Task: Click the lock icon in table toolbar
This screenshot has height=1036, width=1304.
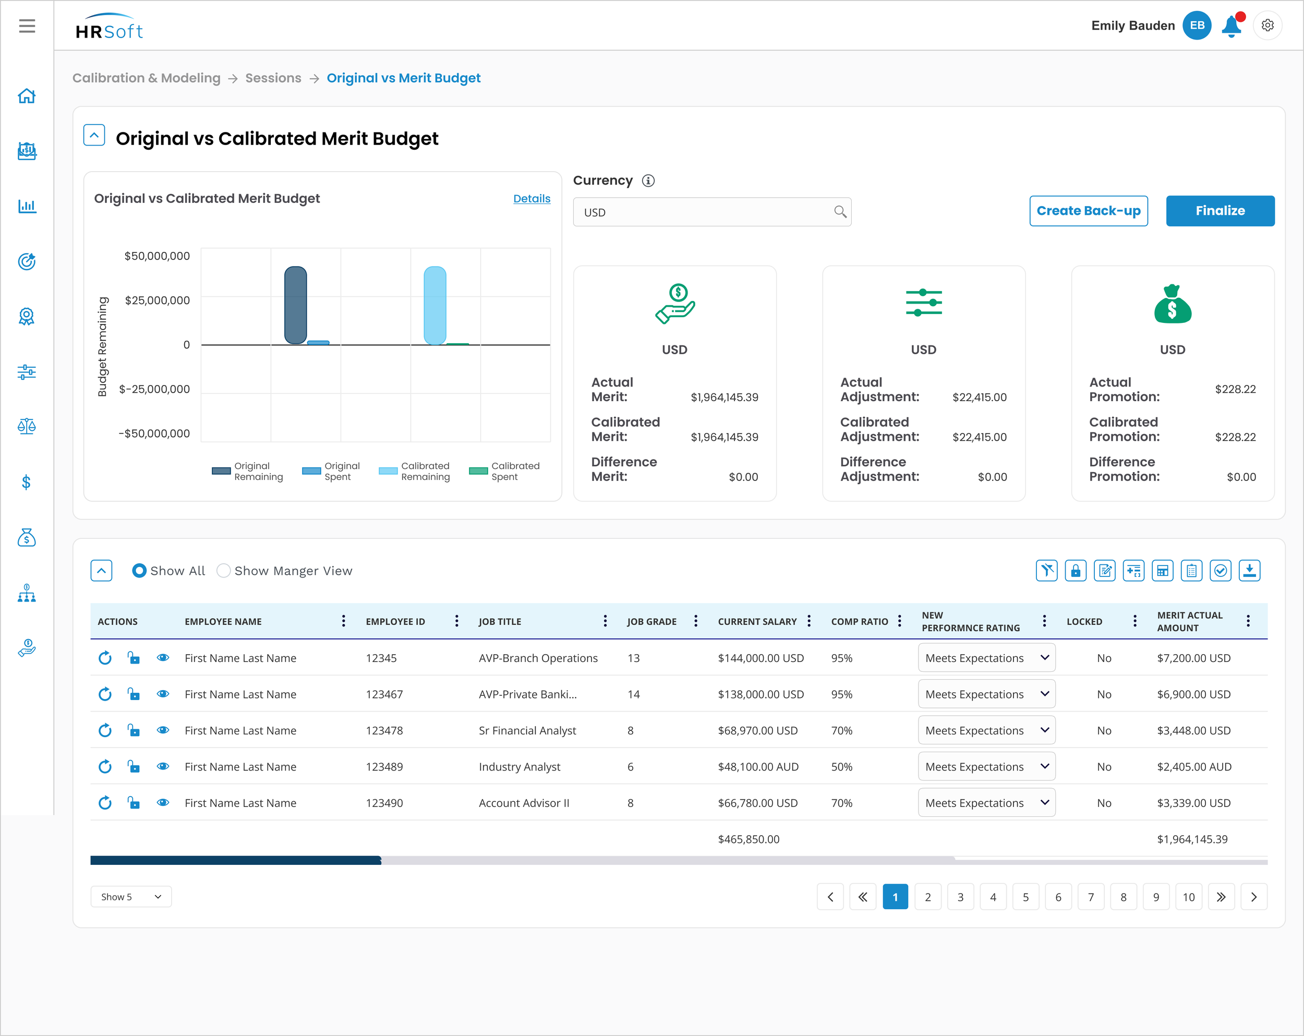Action: pyautogui.click(x=1076, y=570)
